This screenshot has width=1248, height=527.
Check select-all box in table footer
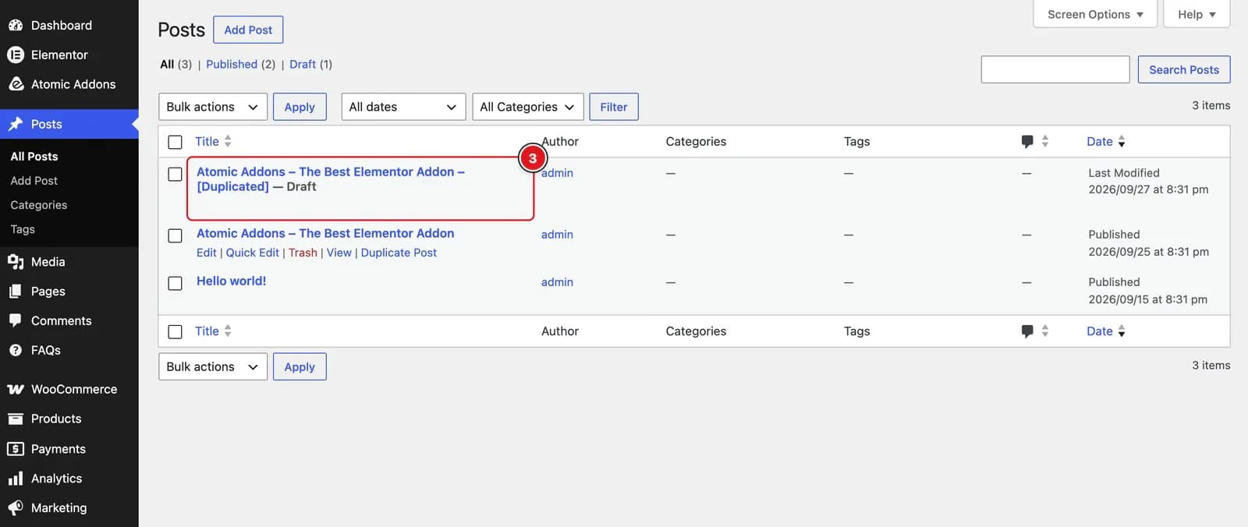point(175,331)
